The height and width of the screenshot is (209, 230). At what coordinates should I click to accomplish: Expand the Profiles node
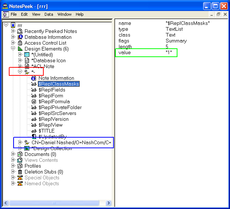[13, 165]
